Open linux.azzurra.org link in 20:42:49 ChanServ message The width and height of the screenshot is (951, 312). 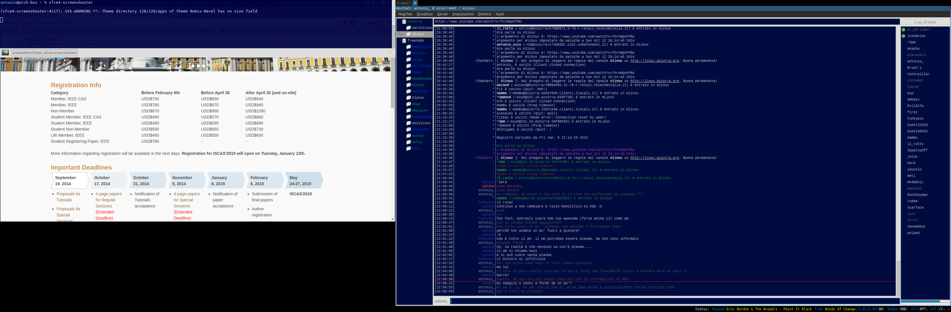pos(654,81)
